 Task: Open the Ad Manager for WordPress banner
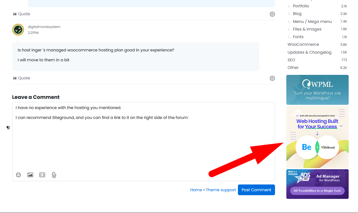[317, 184]
